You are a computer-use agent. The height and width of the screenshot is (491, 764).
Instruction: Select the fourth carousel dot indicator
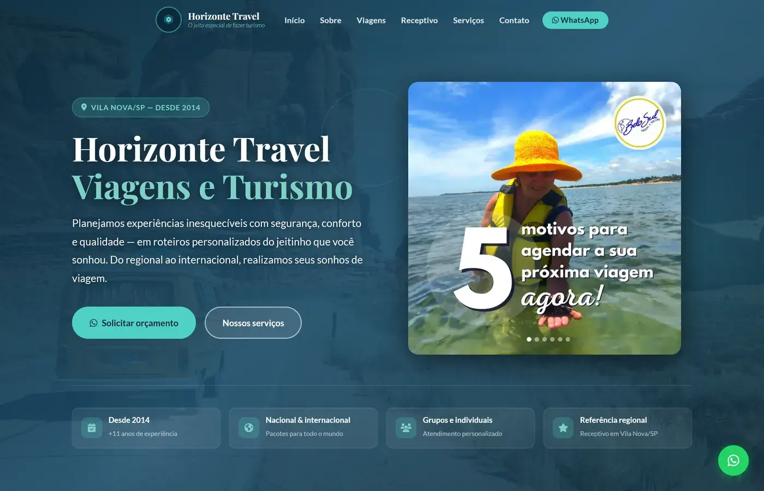click(552, 339)
